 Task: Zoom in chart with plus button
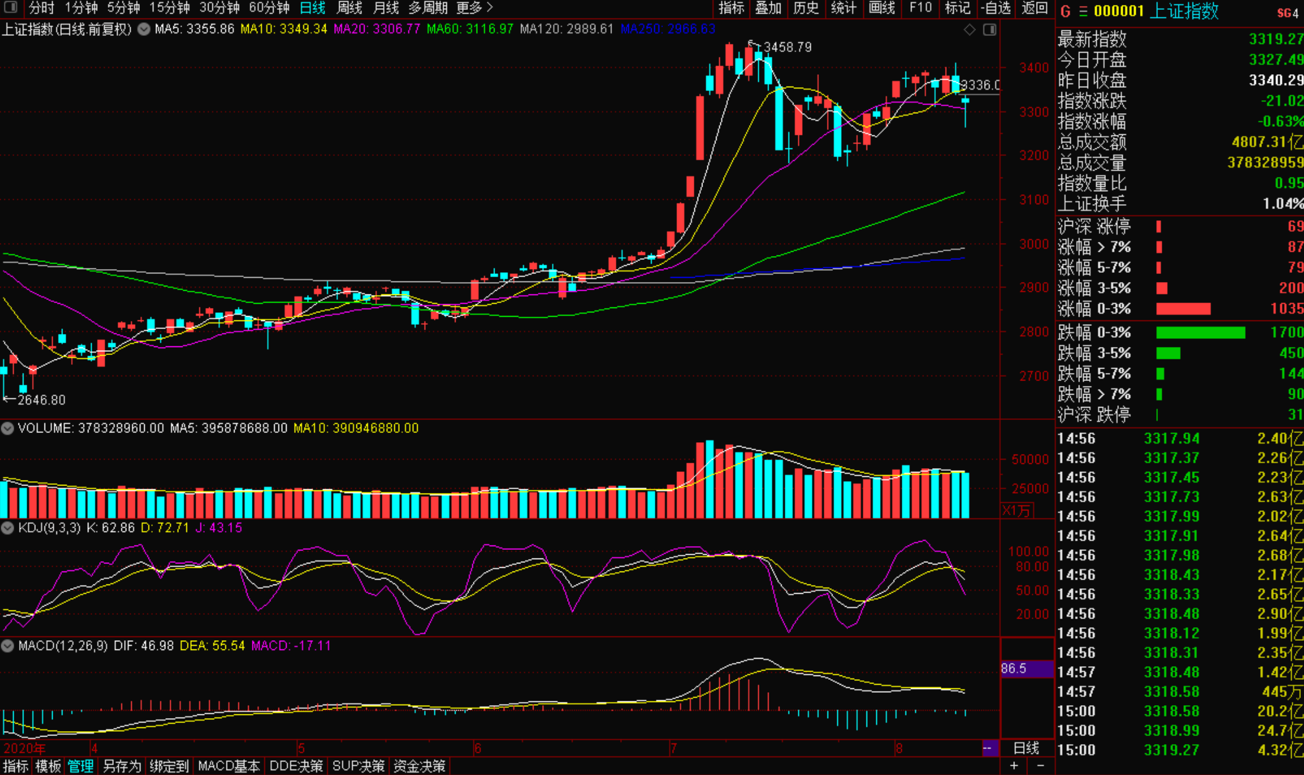pyautogui.click(x=1014, y=766)
